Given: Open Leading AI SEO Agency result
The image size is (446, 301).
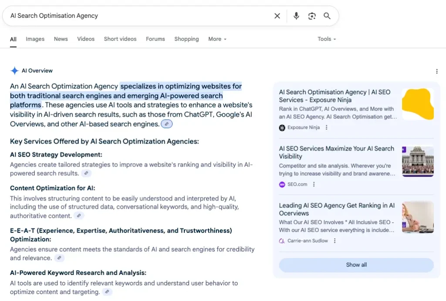Looking at the screenshot, I should tap(337, 209).
